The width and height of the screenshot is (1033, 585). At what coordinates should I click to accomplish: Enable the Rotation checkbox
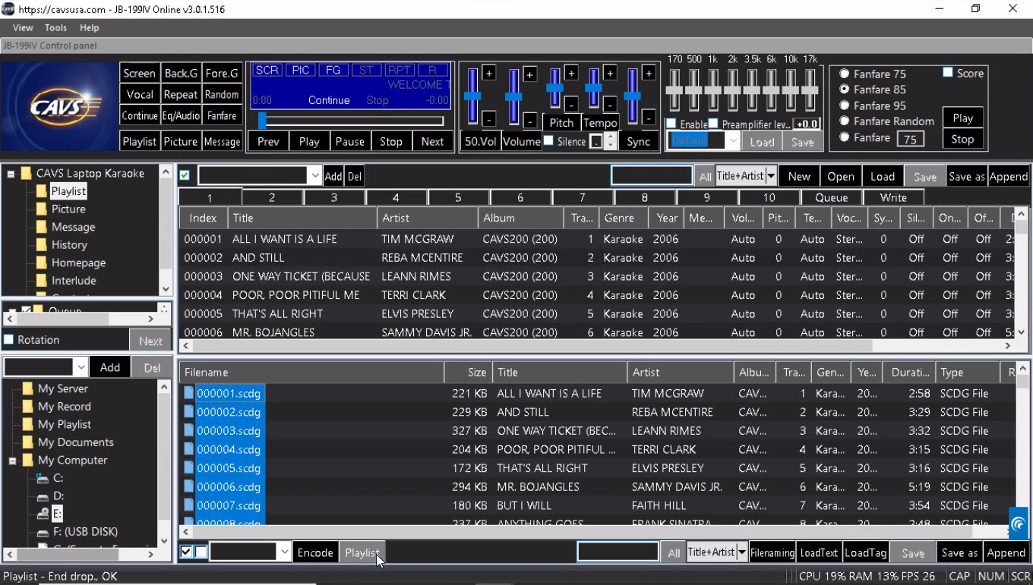click(x=9, y=340)
